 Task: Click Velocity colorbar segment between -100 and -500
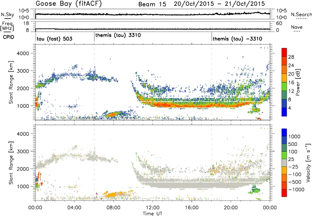284,178
